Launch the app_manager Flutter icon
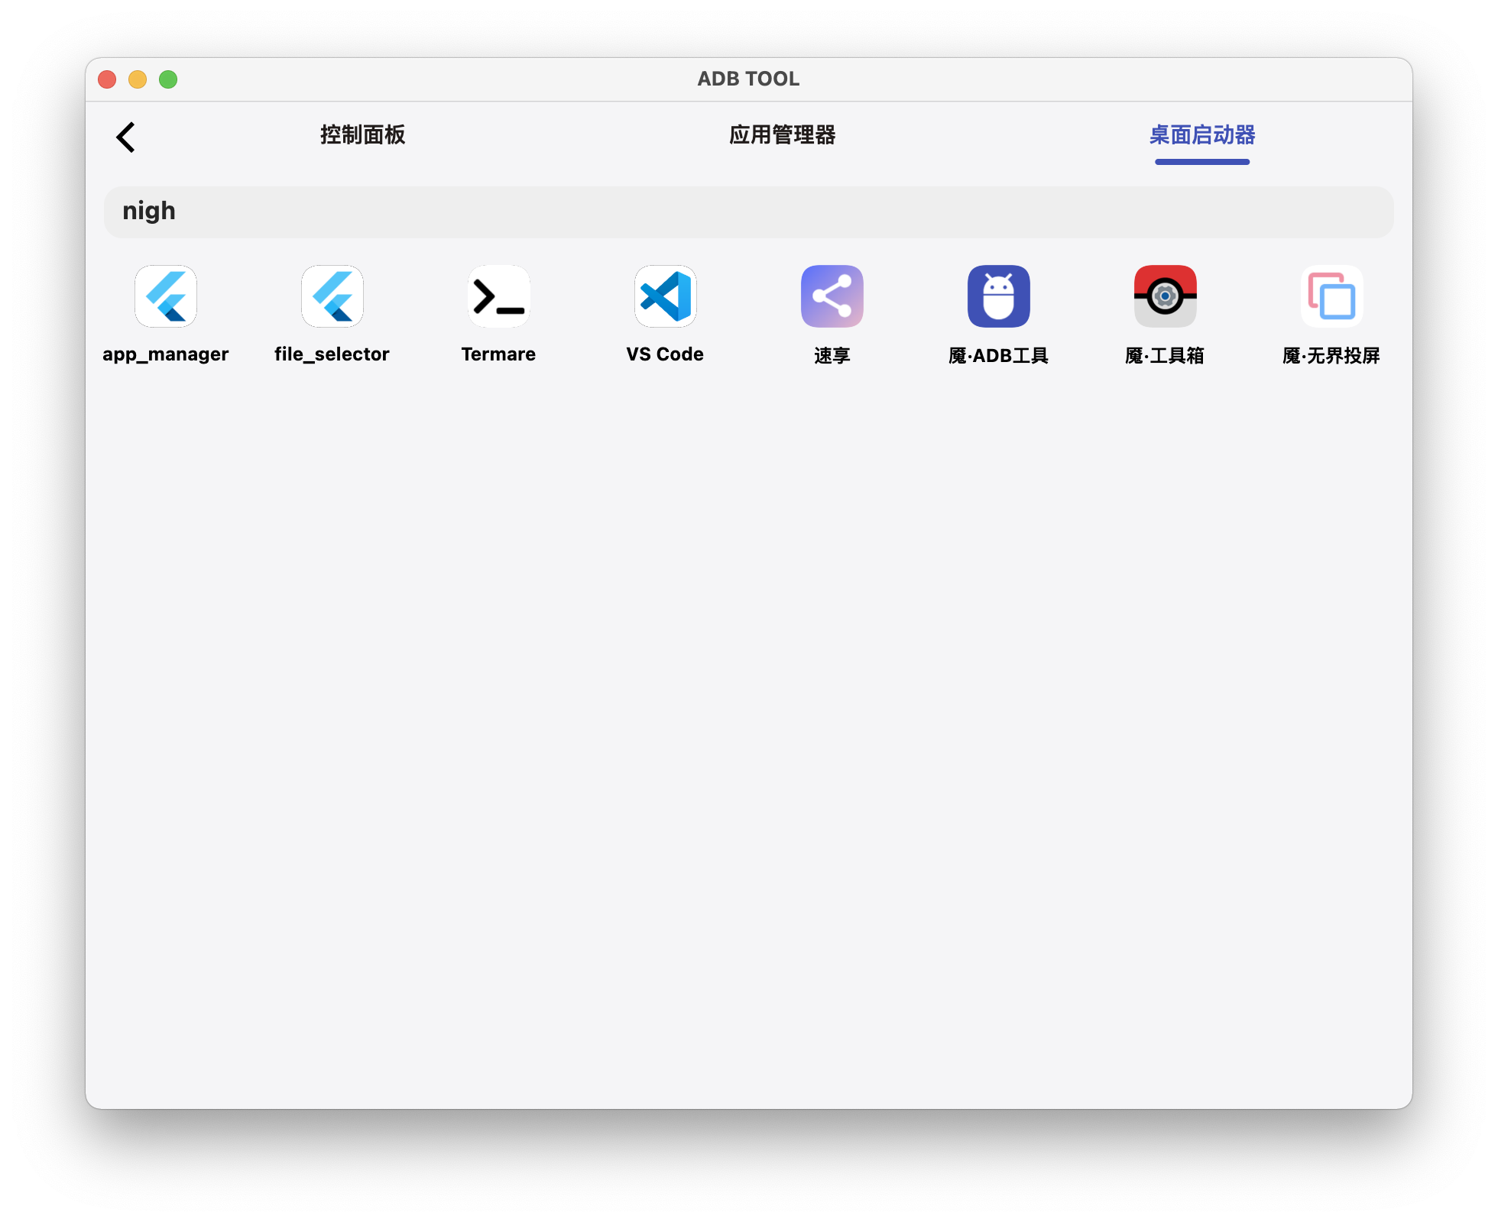Viewport: 1498px width, 1222px height. [x=166, y=296]
